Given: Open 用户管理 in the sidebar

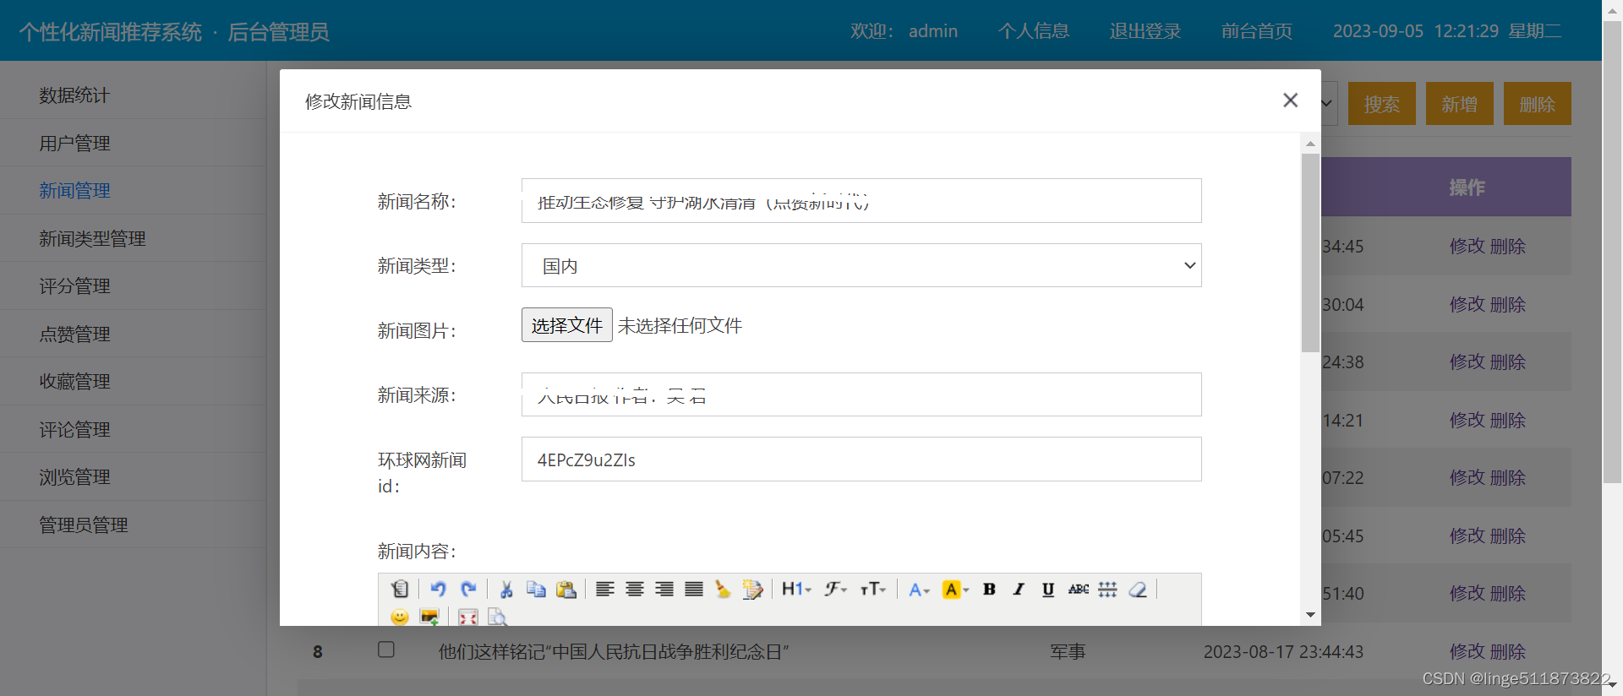Looking at the screenshot, I should 74,144.
